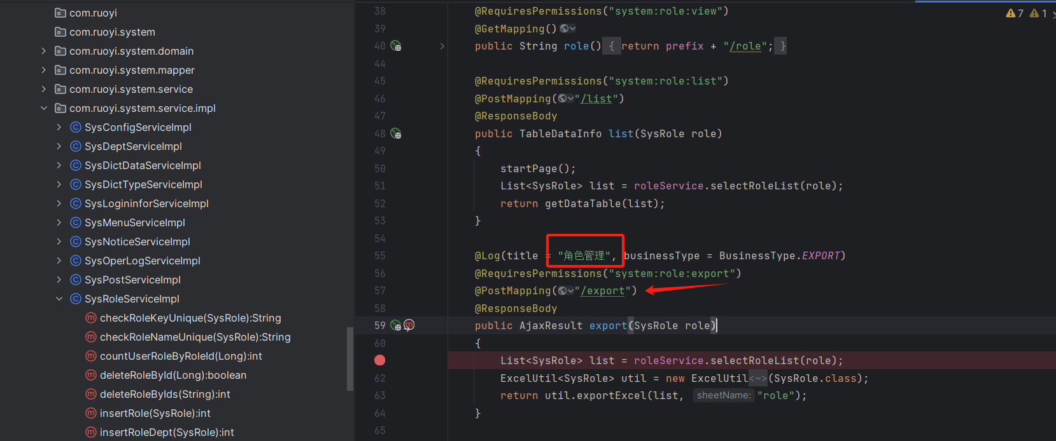Screen dimensions: 1056x441
Task: Click the SysOperLogServiceImpl class icon
Action: (x=76, y=261)
